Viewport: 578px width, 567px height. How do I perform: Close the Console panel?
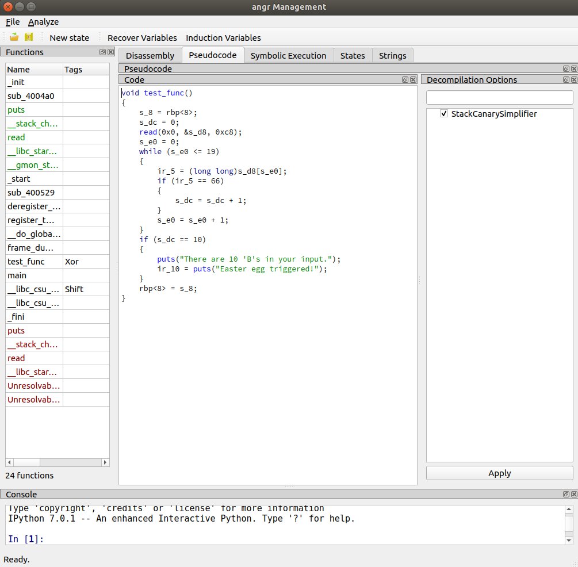[x=574, y=494]
